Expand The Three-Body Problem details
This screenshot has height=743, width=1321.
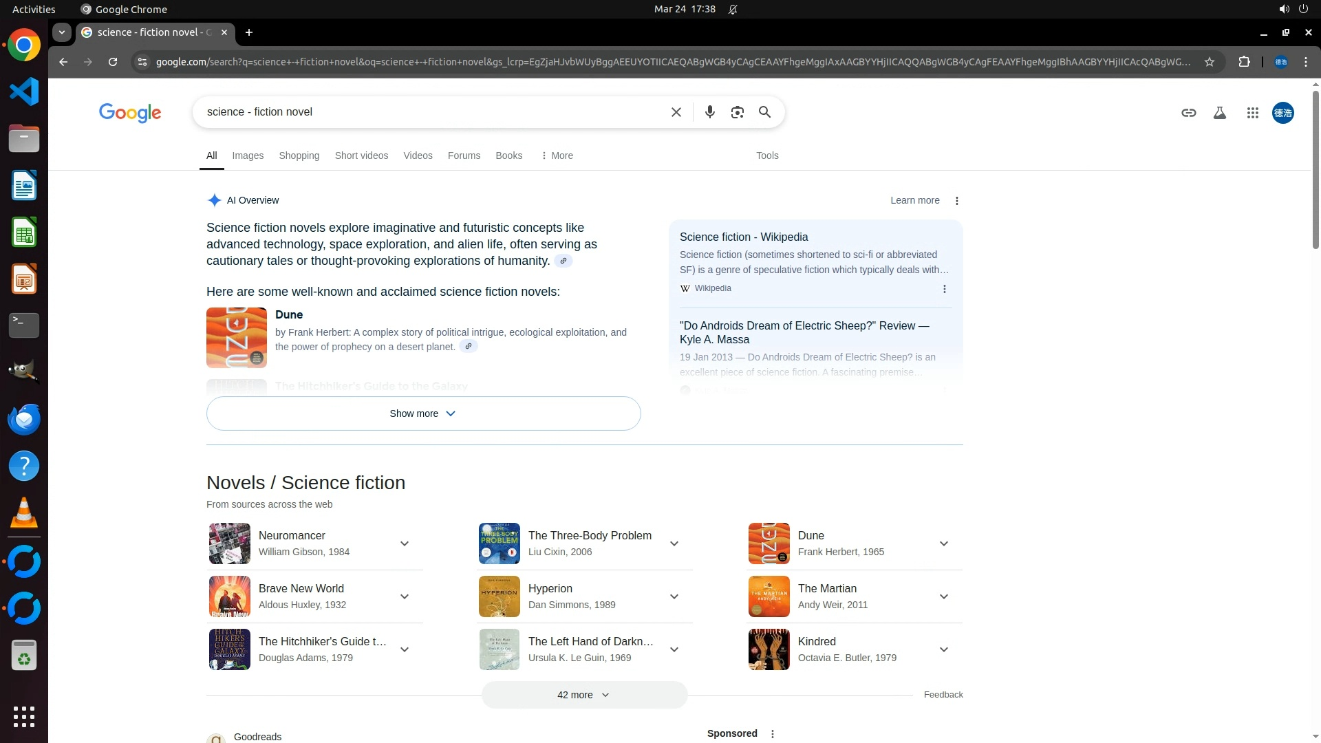coord(674,543)
